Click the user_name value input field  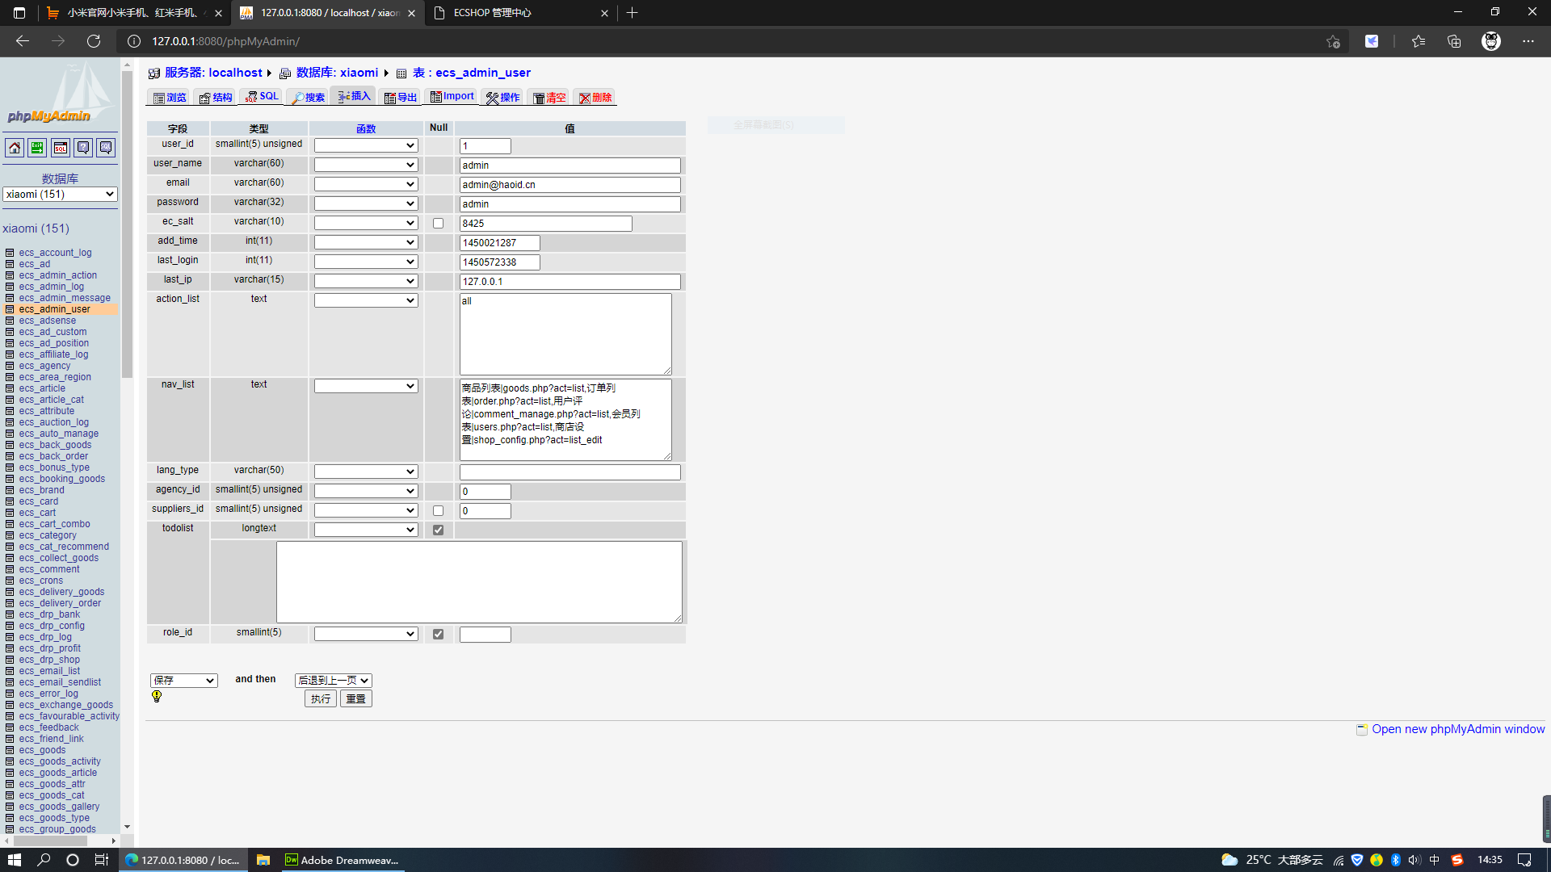pyautogui.click(x=570, y=166)
